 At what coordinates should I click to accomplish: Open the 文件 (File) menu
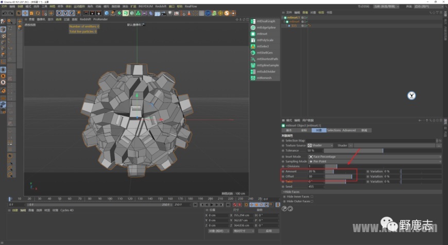(x=4, y=6)
